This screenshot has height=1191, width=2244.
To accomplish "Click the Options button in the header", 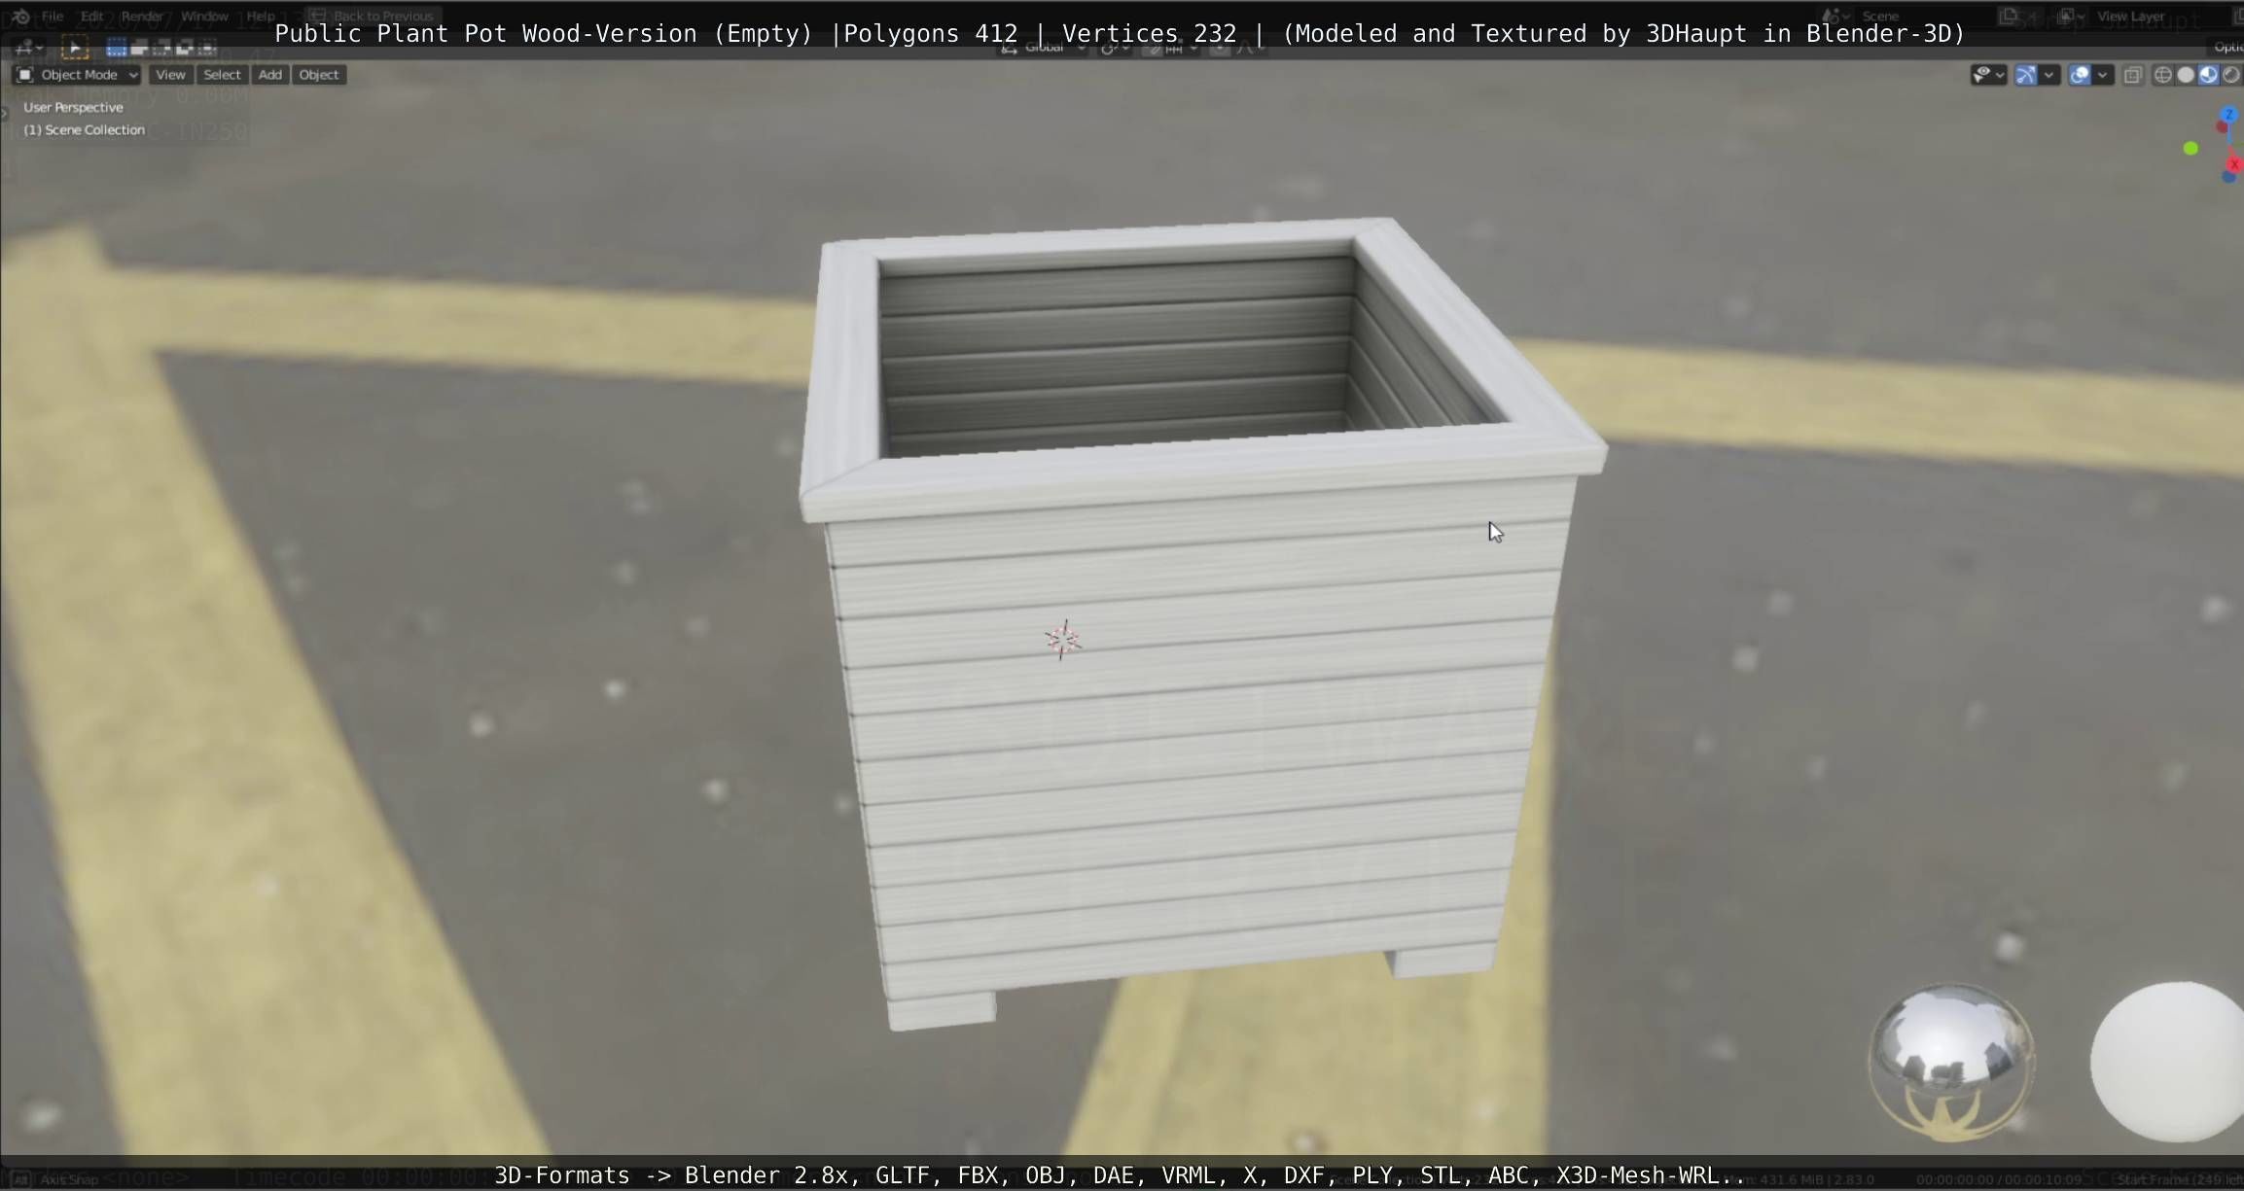I will coord(2227,47).
